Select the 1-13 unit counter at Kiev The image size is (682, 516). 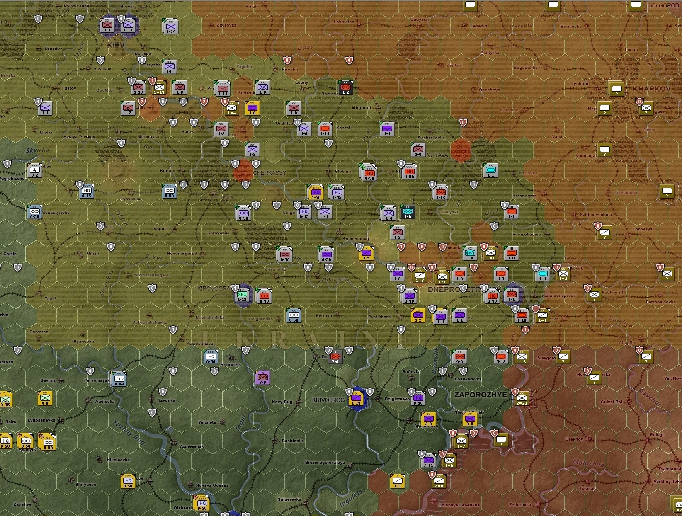[x=128, y=26]
